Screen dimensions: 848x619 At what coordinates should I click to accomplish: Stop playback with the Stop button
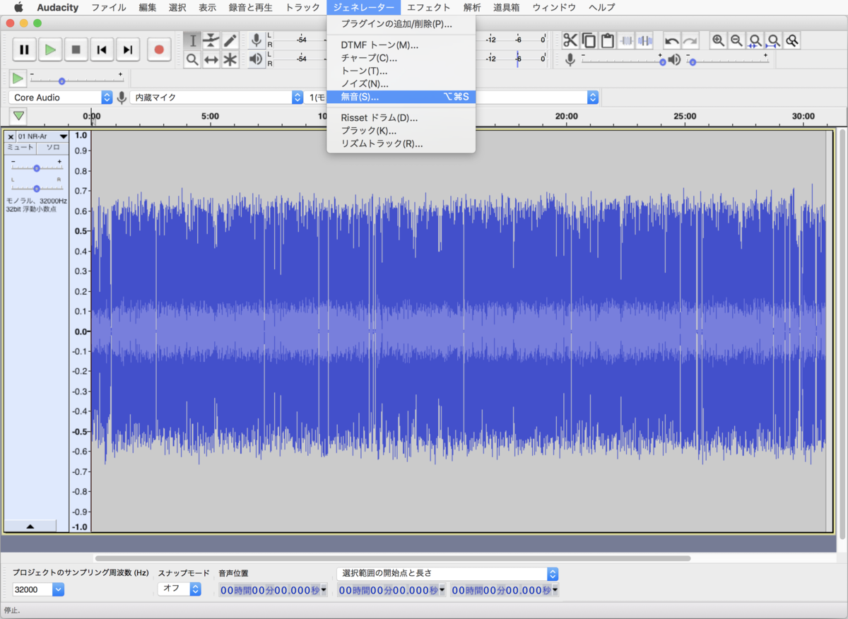(x=76, y=49)
